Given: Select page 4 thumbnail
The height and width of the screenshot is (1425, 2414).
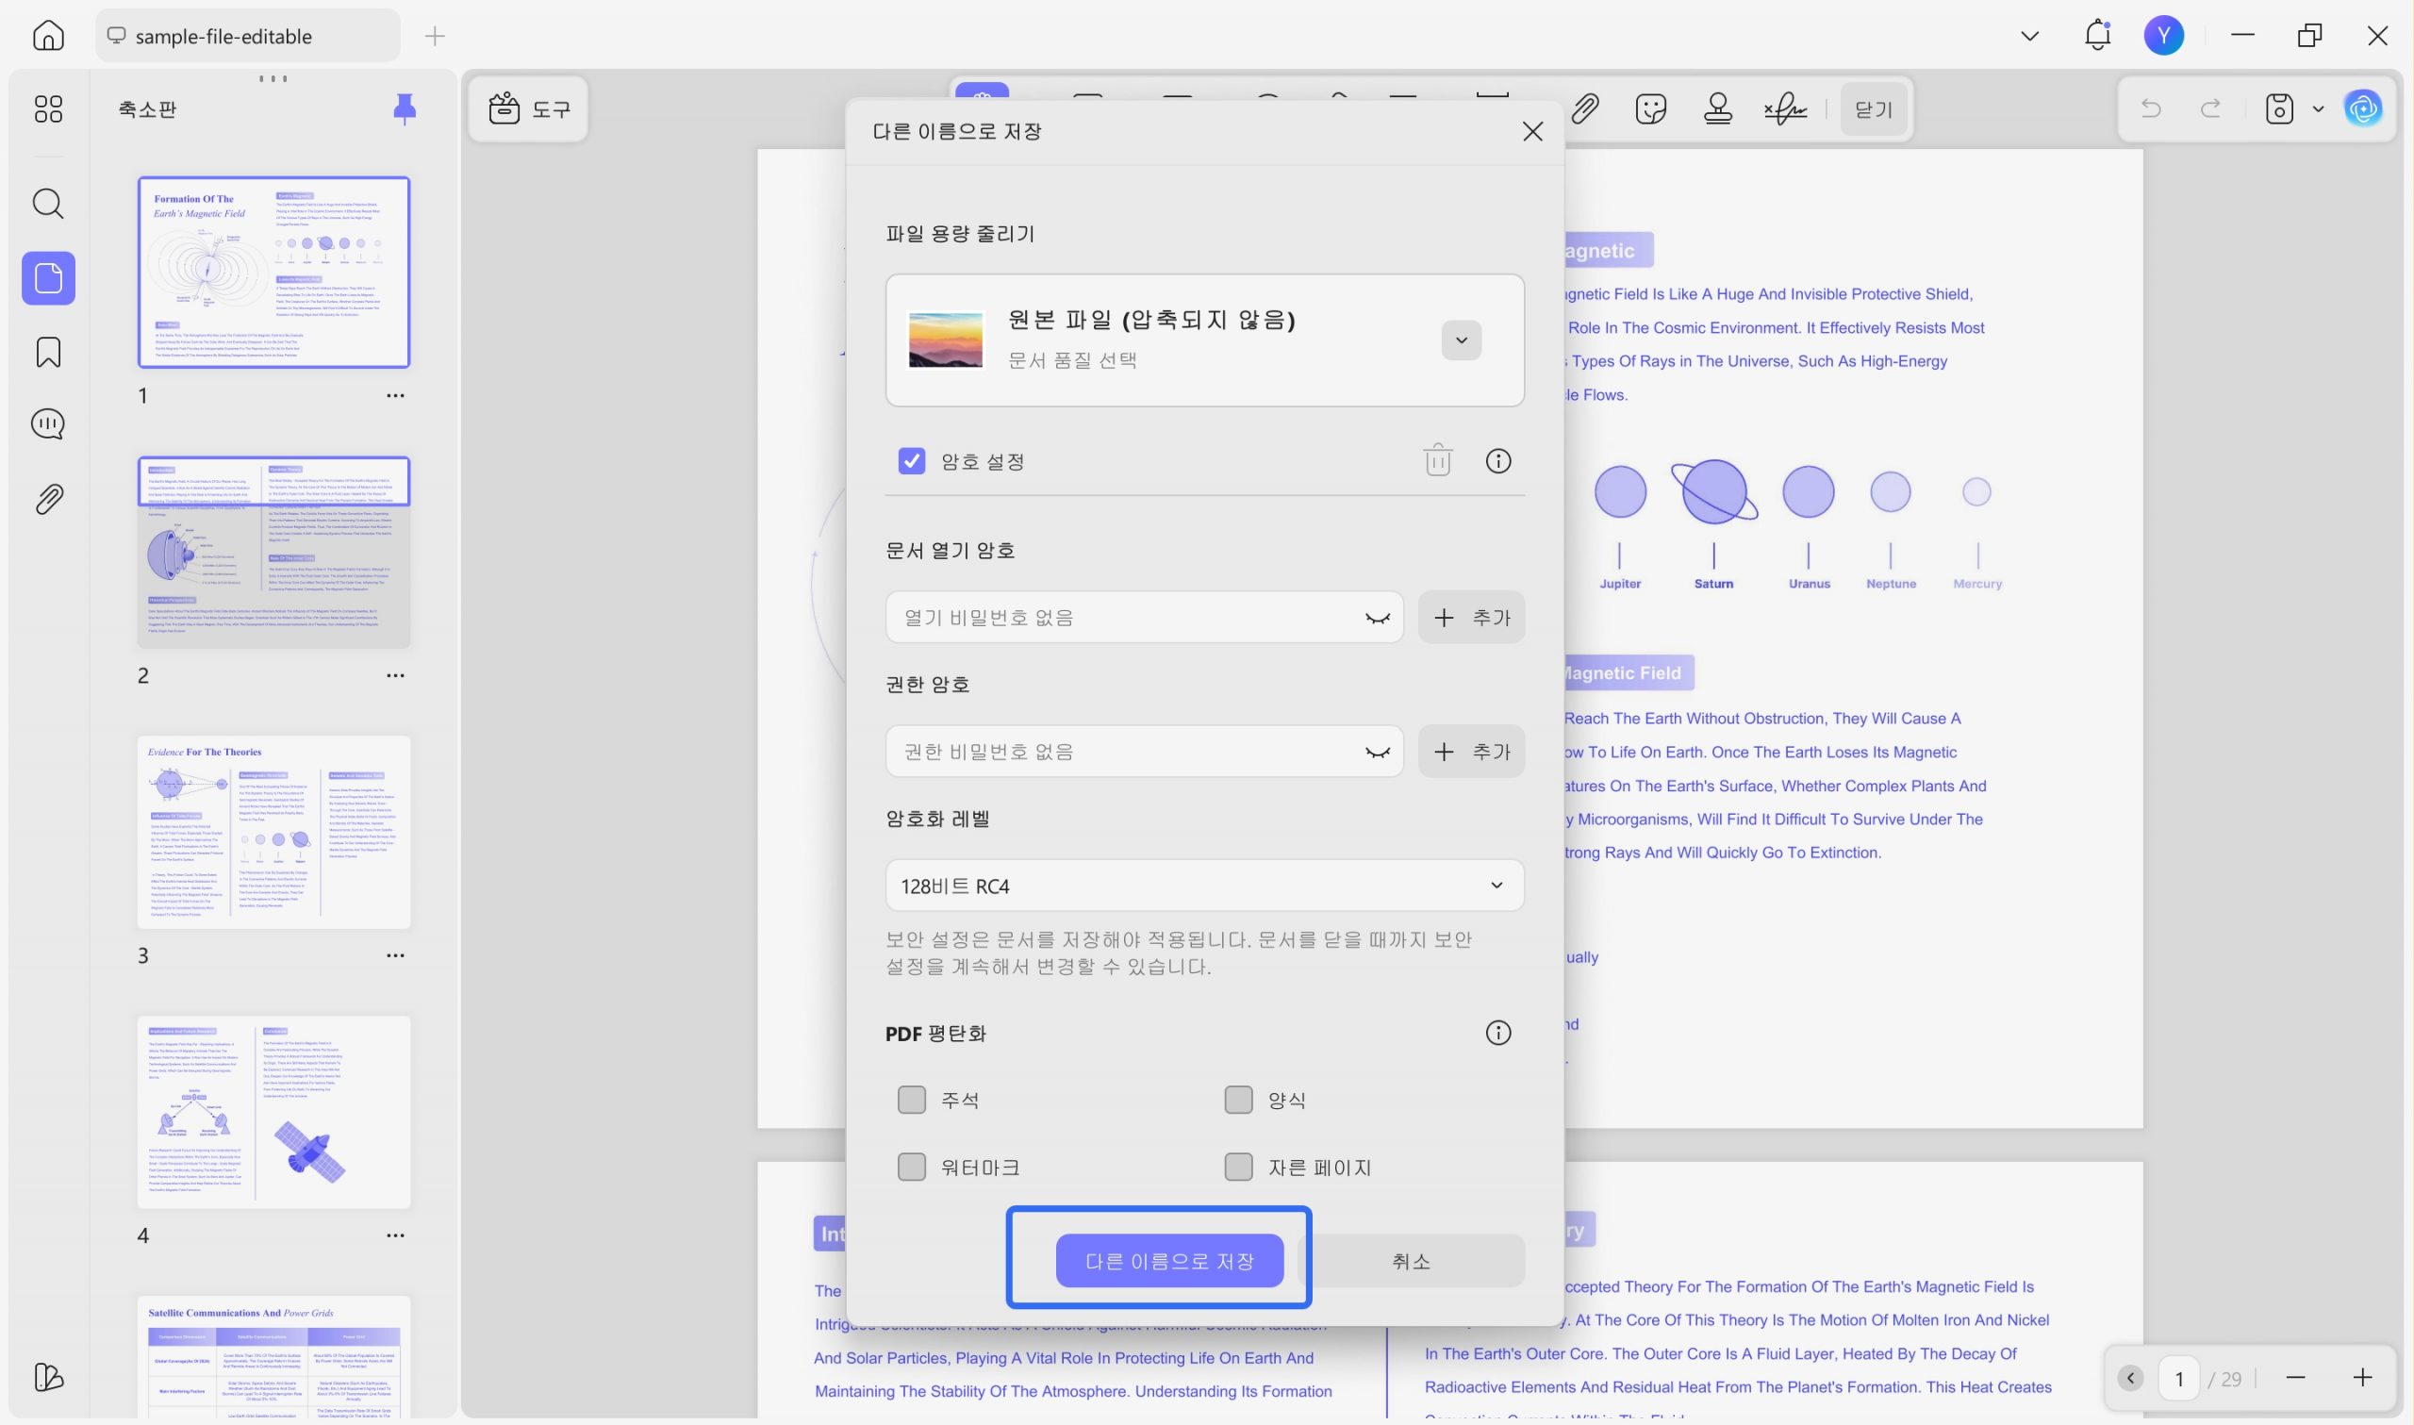Looking at the screenshot, I should [x=273, y=1112].
